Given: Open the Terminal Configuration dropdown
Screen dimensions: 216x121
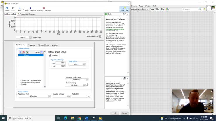Looking at the screenshot, I should [87, 80].
